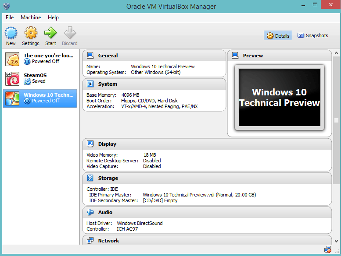Open the Storage section header
341x256 pixels.
tap(207, 178)
